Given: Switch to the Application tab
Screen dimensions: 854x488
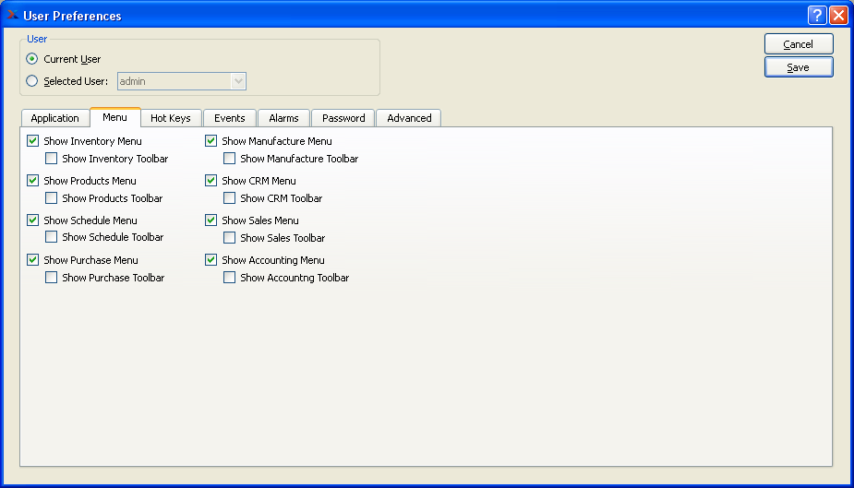Looking at the screenshot, I should [55, 118].
